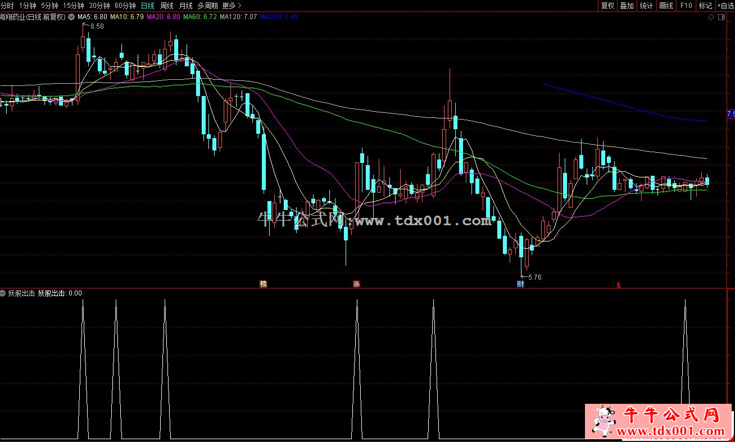Click the 涨 marker icon below chart
The width and height of the screenshot is (735, 442).
point(356,284)
